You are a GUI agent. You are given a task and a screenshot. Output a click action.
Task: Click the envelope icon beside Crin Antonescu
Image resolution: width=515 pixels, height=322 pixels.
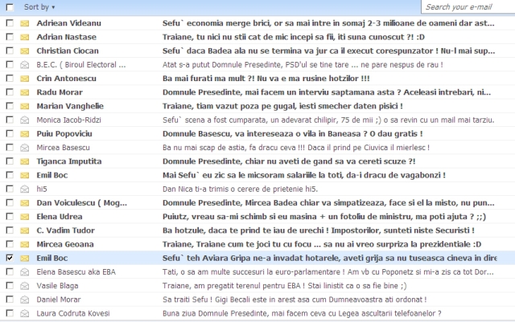pos(24,78)
